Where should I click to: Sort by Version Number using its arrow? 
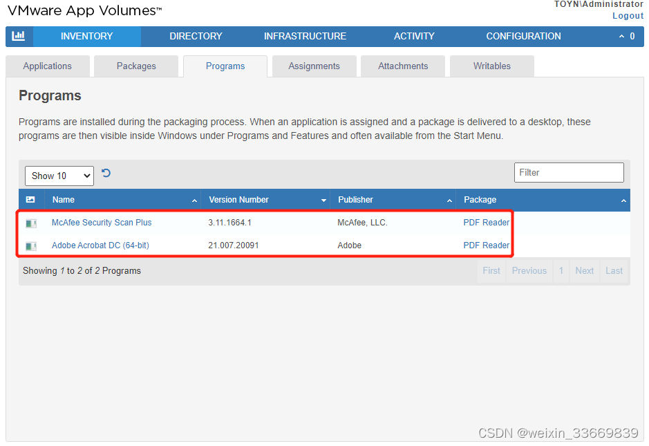click(x=323, y=201)
